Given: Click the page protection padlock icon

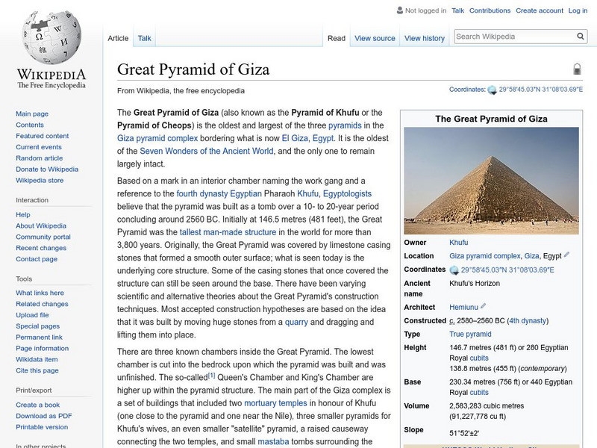Looking at the screenshot, I should (577, 69).
